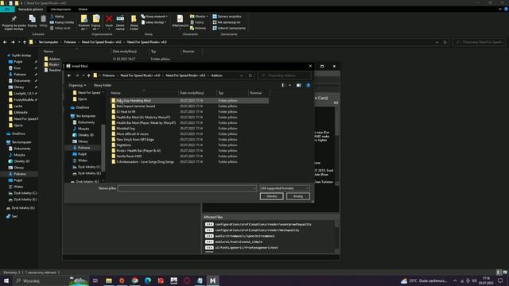This screenshot has height=286, width=509.
Task: Click the Wklej paste icon in Explorer ribbon
Action: [x=43, y=19]
